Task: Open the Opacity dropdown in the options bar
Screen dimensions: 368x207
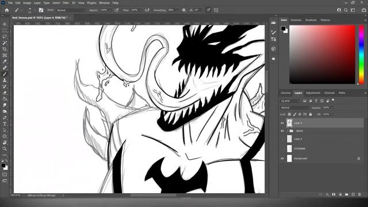Action: (110, 10)
